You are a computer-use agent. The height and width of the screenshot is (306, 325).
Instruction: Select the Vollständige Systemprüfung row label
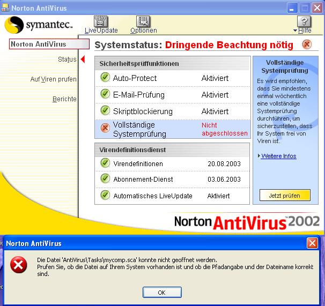coord(139,130)
